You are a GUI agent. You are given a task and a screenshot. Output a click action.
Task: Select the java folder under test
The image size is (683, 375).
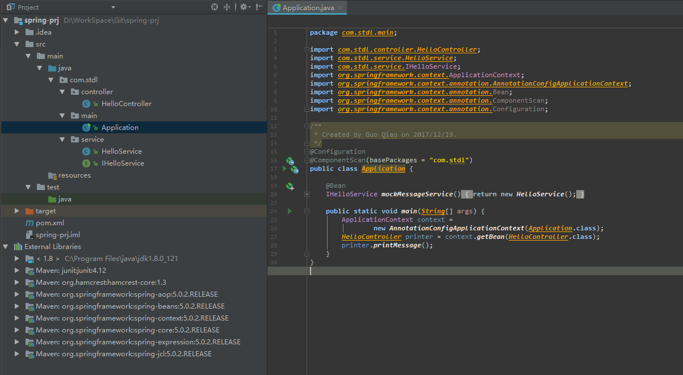click(x=64, y=199)
